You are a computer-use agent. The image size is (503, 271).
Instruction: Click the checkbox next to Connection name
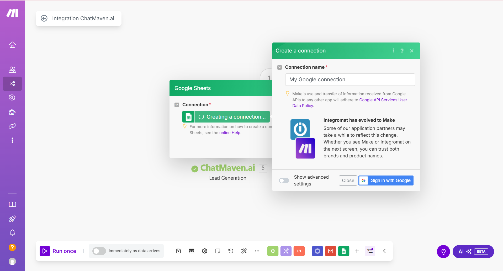point(280,67)
